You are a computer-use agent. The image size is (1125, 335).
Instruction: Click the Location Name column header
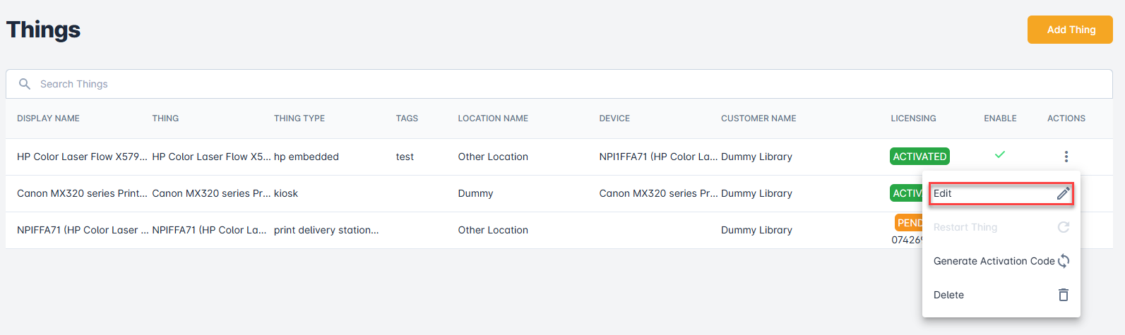(x=492, y=118)
